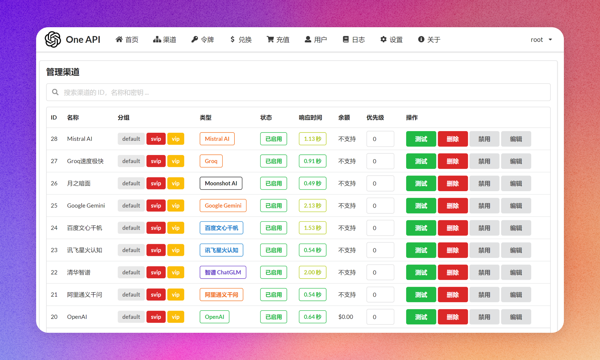Go to the 渠道 menu item
The height and width of the screenshot is (360, 600).
pyautogui.click(x=165, y=39)
